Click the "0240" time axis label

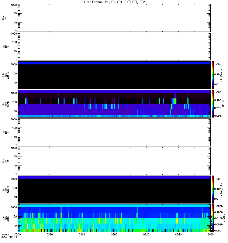tap(82, 234)
